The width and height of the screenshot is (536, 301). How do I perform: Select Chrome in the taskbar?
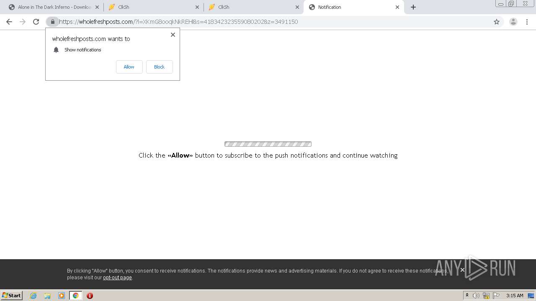75,296
